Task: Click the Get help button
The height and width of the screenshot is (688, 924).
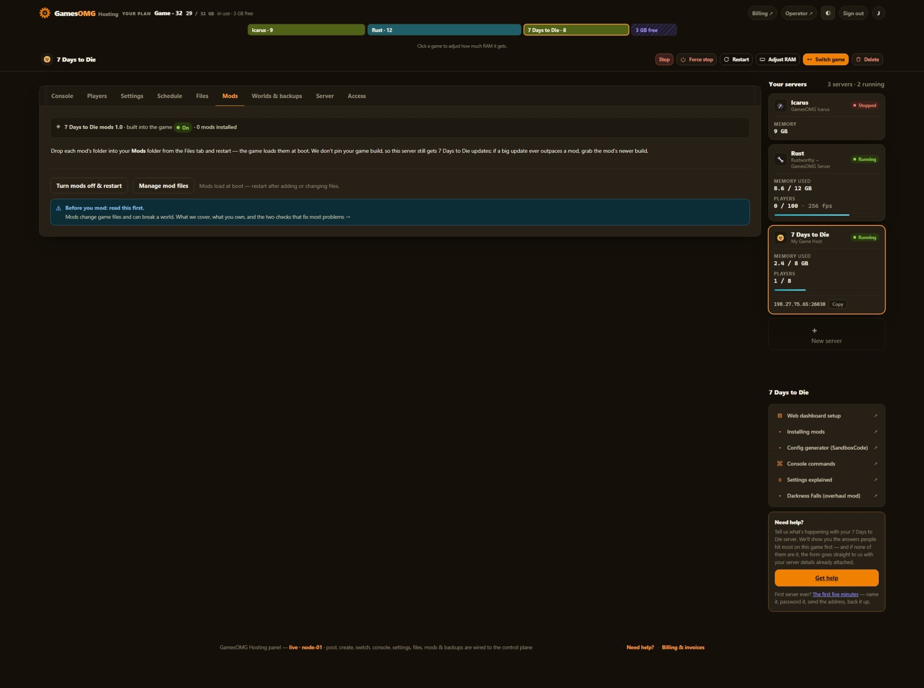Action: click(826, 578)
